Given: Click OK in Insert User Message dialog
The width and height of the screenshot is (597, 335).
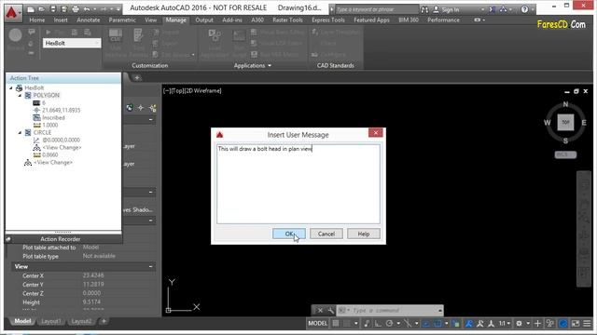Looking at the screenshot, I should [x=288, y=234].
